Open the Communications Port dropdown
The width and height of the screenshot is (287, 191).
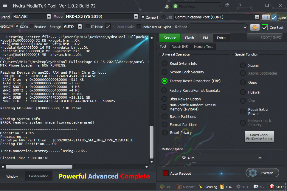click(257, 17)
